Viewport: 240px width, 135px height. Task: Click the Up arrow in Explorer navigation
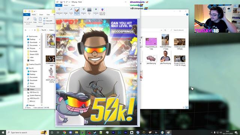tap(35, 30)
